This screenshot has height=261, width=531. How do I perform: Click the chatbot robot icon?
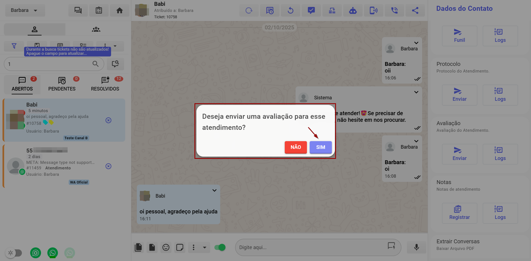tap(353, 11)
